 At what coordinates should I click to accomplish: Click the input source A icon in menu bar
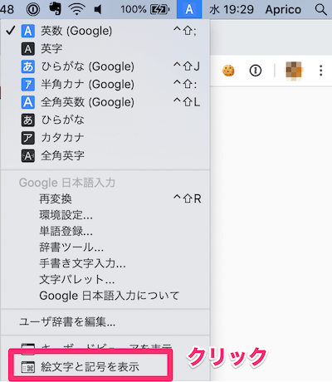(189, 9)
